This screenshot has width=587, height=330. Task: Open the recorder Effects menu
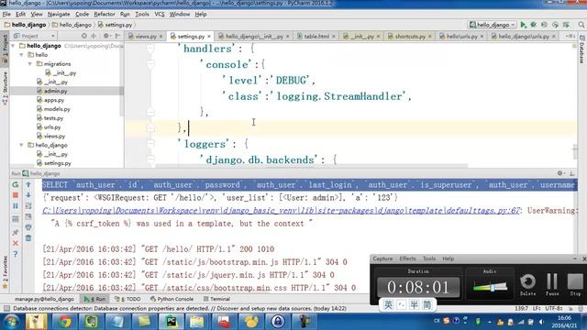[407, 258]
